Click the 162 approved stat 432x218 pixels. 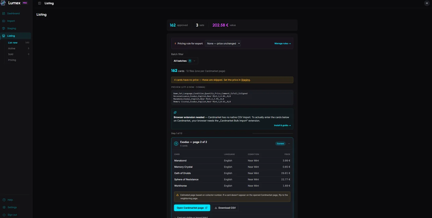click(179, 25)
